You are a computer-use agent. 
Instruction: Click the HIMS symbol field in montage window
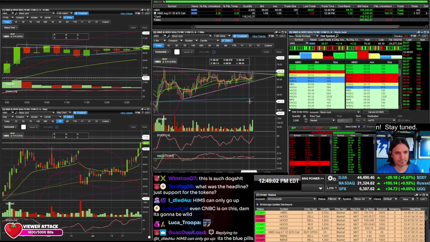(x=299, y=43)
